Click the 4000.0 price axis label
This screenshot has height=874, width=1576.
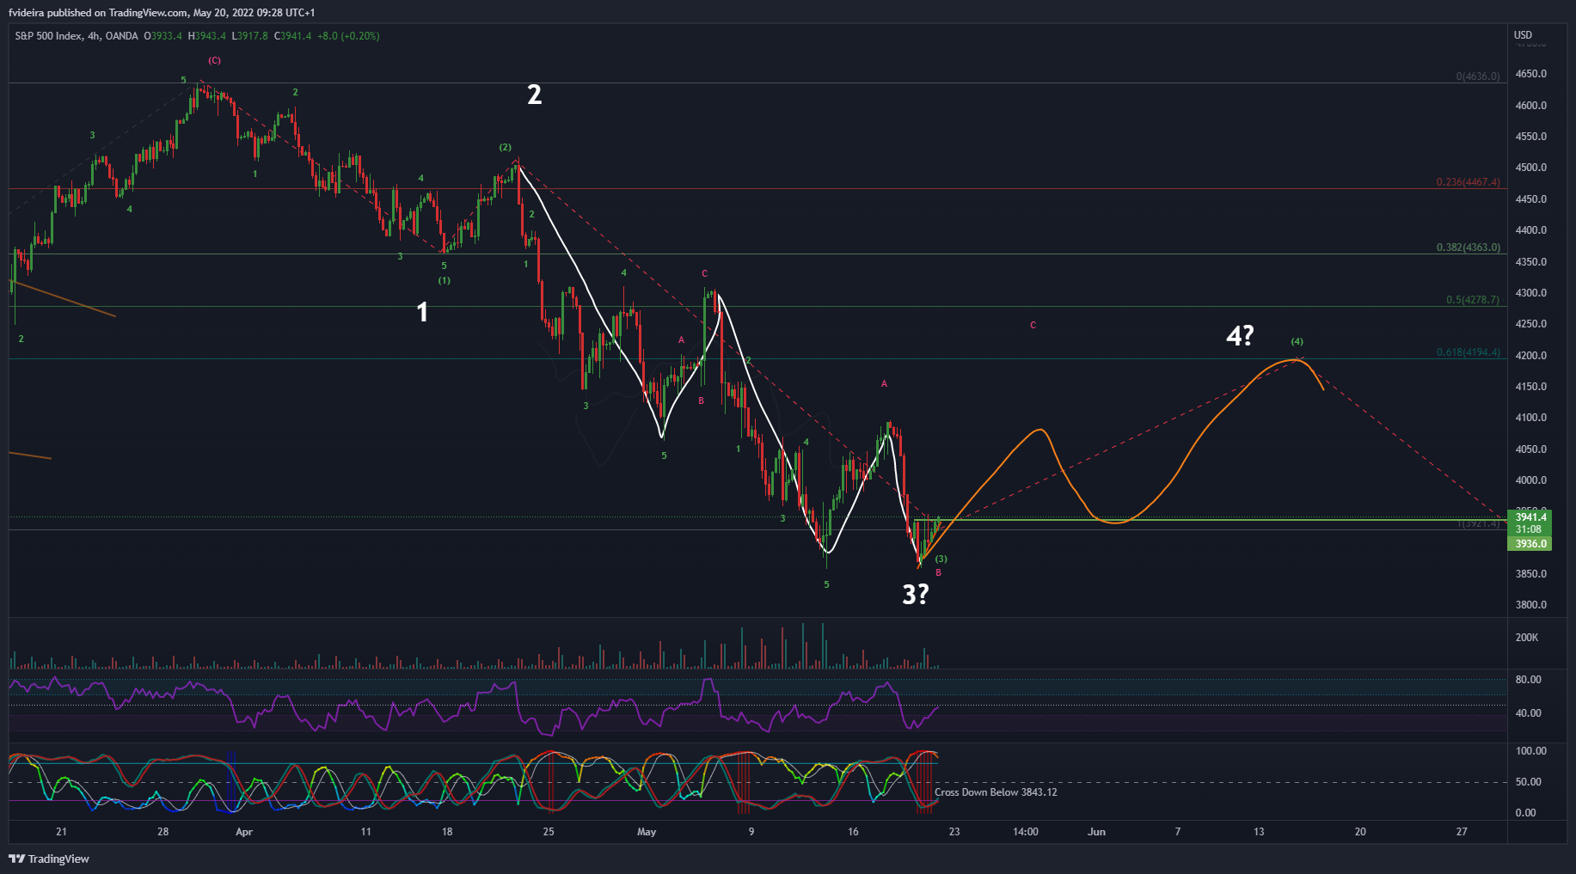[1530, 480]
